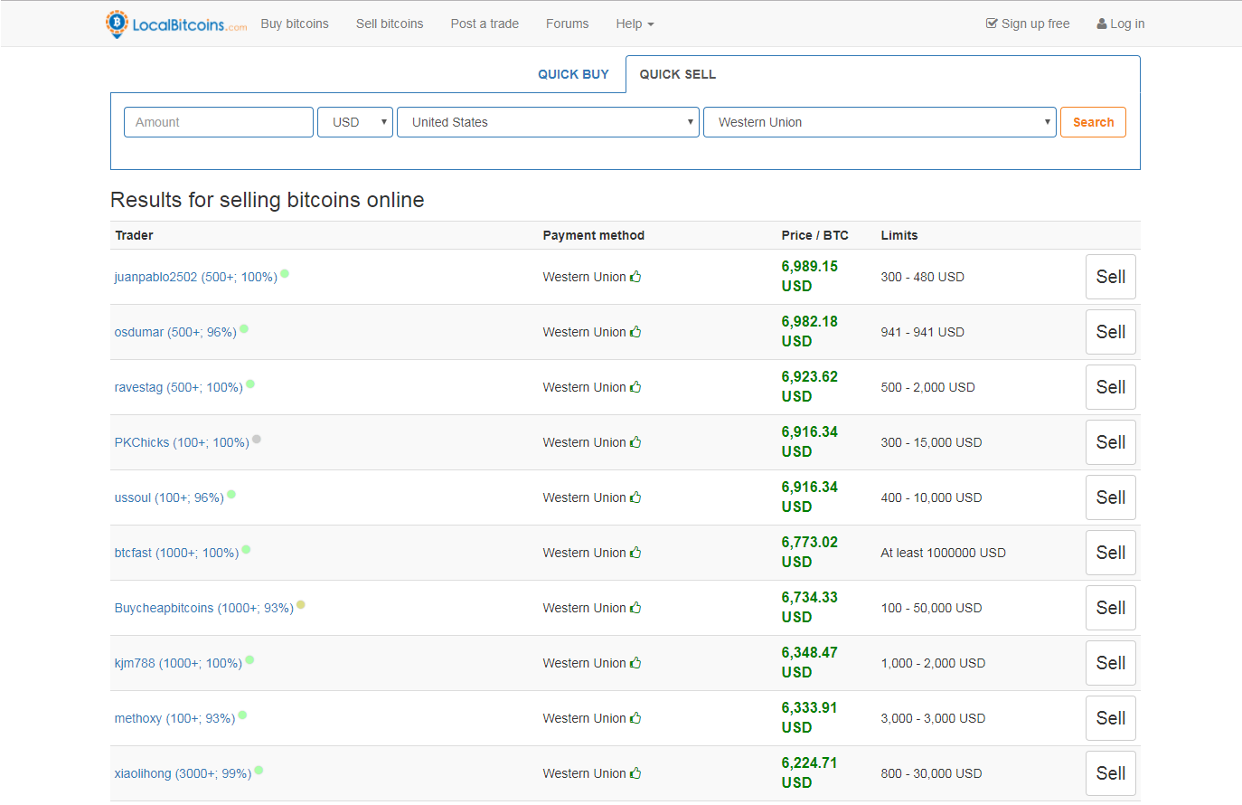Click Price / BTC column header
Viewport: 1242px width, 805px height.
click(814, 235)
